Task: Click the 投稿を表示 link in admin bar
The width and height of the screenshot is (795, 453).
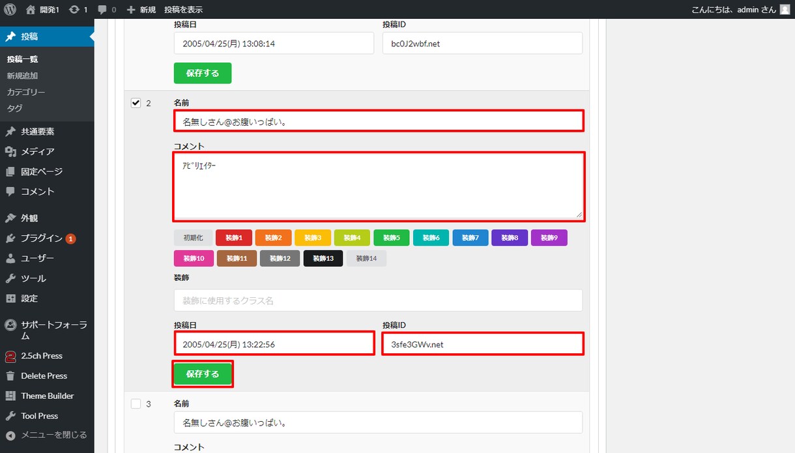Action: click(x=183, y=10)
